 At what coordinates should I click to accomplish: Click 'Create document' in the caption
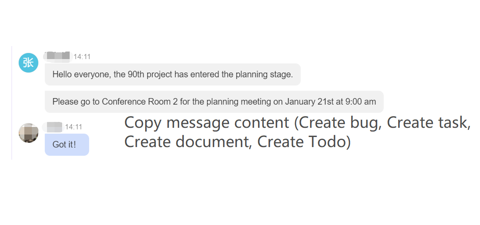[x=188, y=142]
